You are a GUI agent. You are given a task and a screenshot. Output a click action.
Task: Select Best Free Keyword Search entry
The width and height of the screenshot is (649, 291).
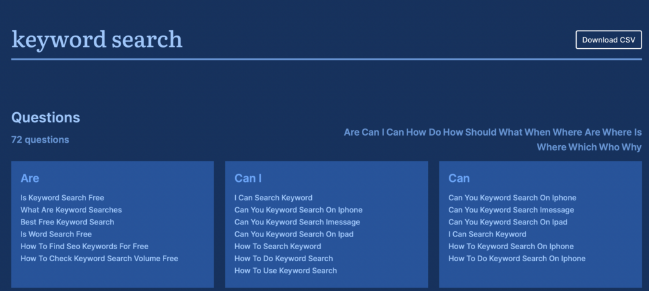point(67,222)
